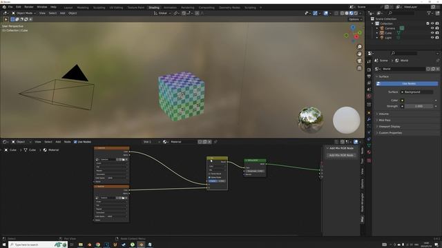The width and height of the screenshot is (442, 248).
Task: Open the Object Mode dropdown
Action: (x=23, y=13)
